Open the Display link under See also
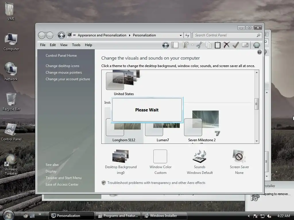294x220 pixels. [51, 171]
